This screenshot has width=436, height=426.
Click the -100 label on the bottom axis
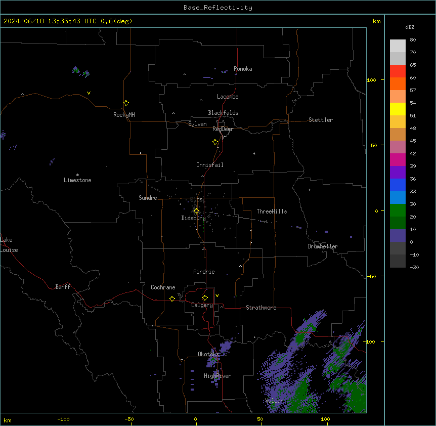click(63, 419)
